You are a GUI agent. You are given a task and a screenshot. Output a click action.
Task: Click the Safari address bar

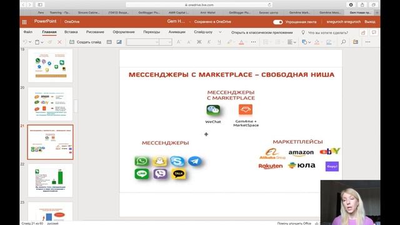coord(199,5)
